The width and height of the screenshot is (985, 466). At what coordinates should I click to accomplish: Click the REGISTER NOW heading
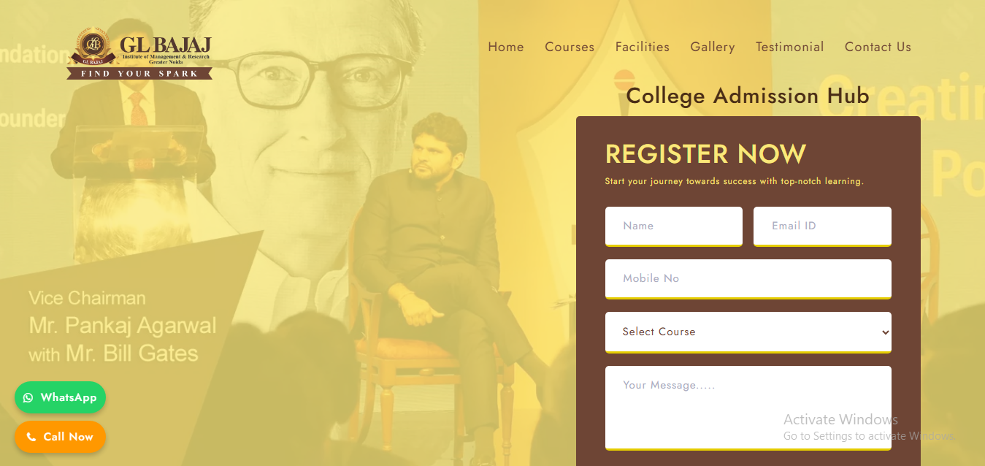[705, 153]
